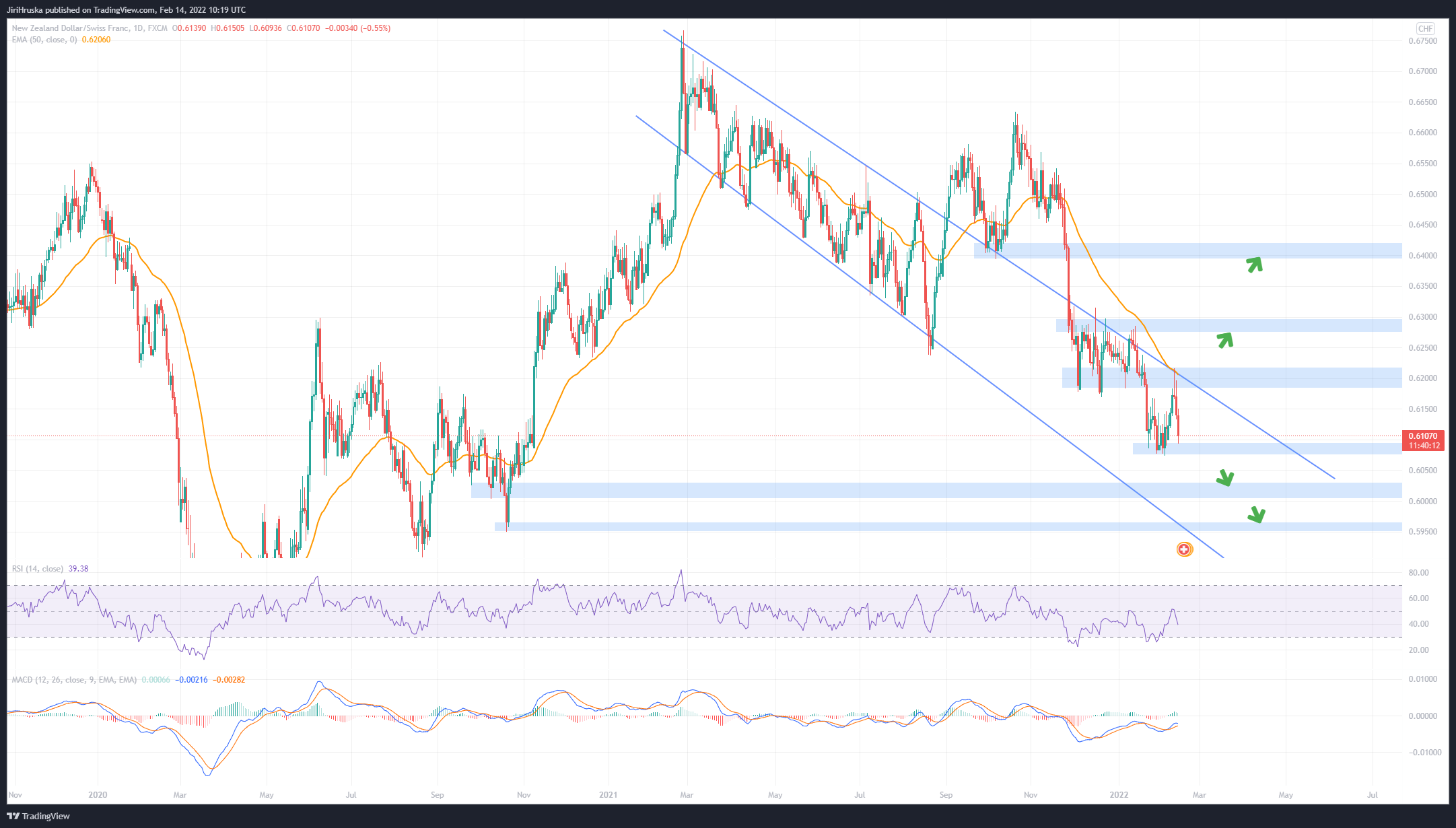Click the TradingView logo at bottom left

click(39, 816)
